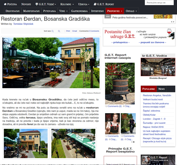Open Recept: Chicago style pizza article
Viewport: 177px width, 165px height.
(157, 140)
